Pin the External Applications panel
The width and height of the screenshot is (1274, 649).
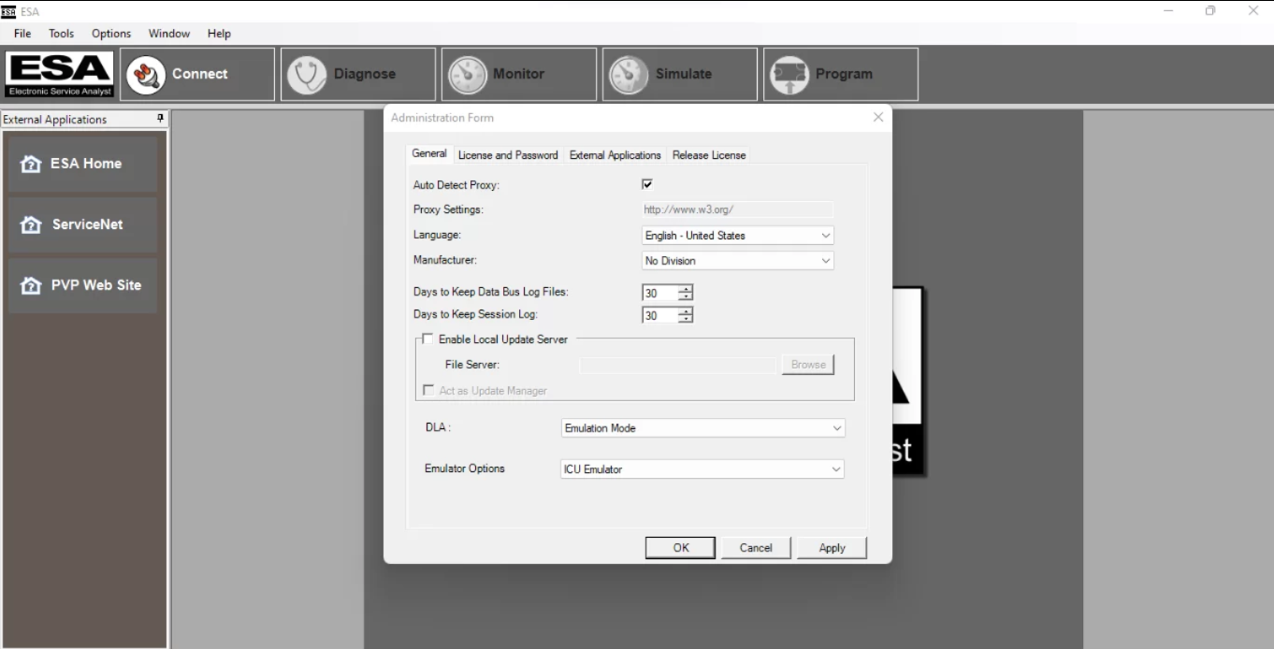pos(158,119)
